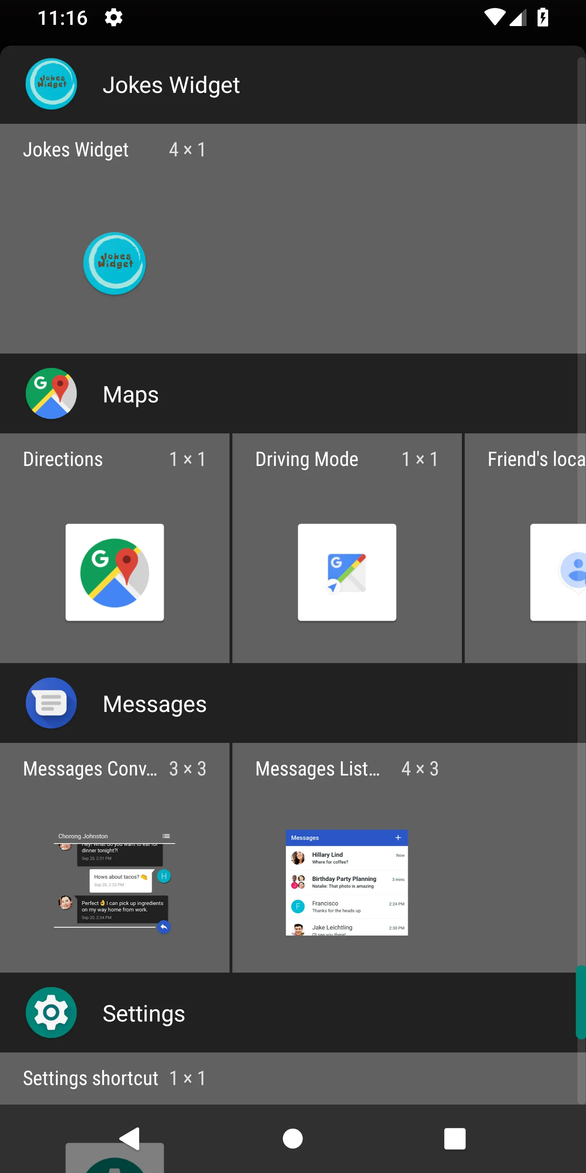Click the teal scrollbar thumb
586x1173 pixels.
pyautogui.click(x=581, y=1003)
